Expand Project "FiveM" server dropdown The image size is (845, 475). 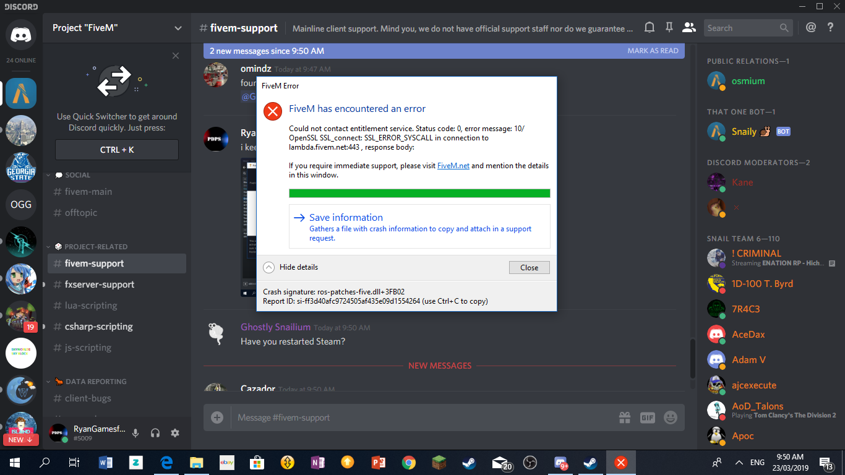coord(178,28)
